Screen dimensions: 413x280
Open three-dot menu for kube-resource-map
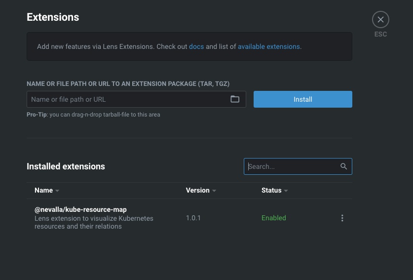(342, 218)
